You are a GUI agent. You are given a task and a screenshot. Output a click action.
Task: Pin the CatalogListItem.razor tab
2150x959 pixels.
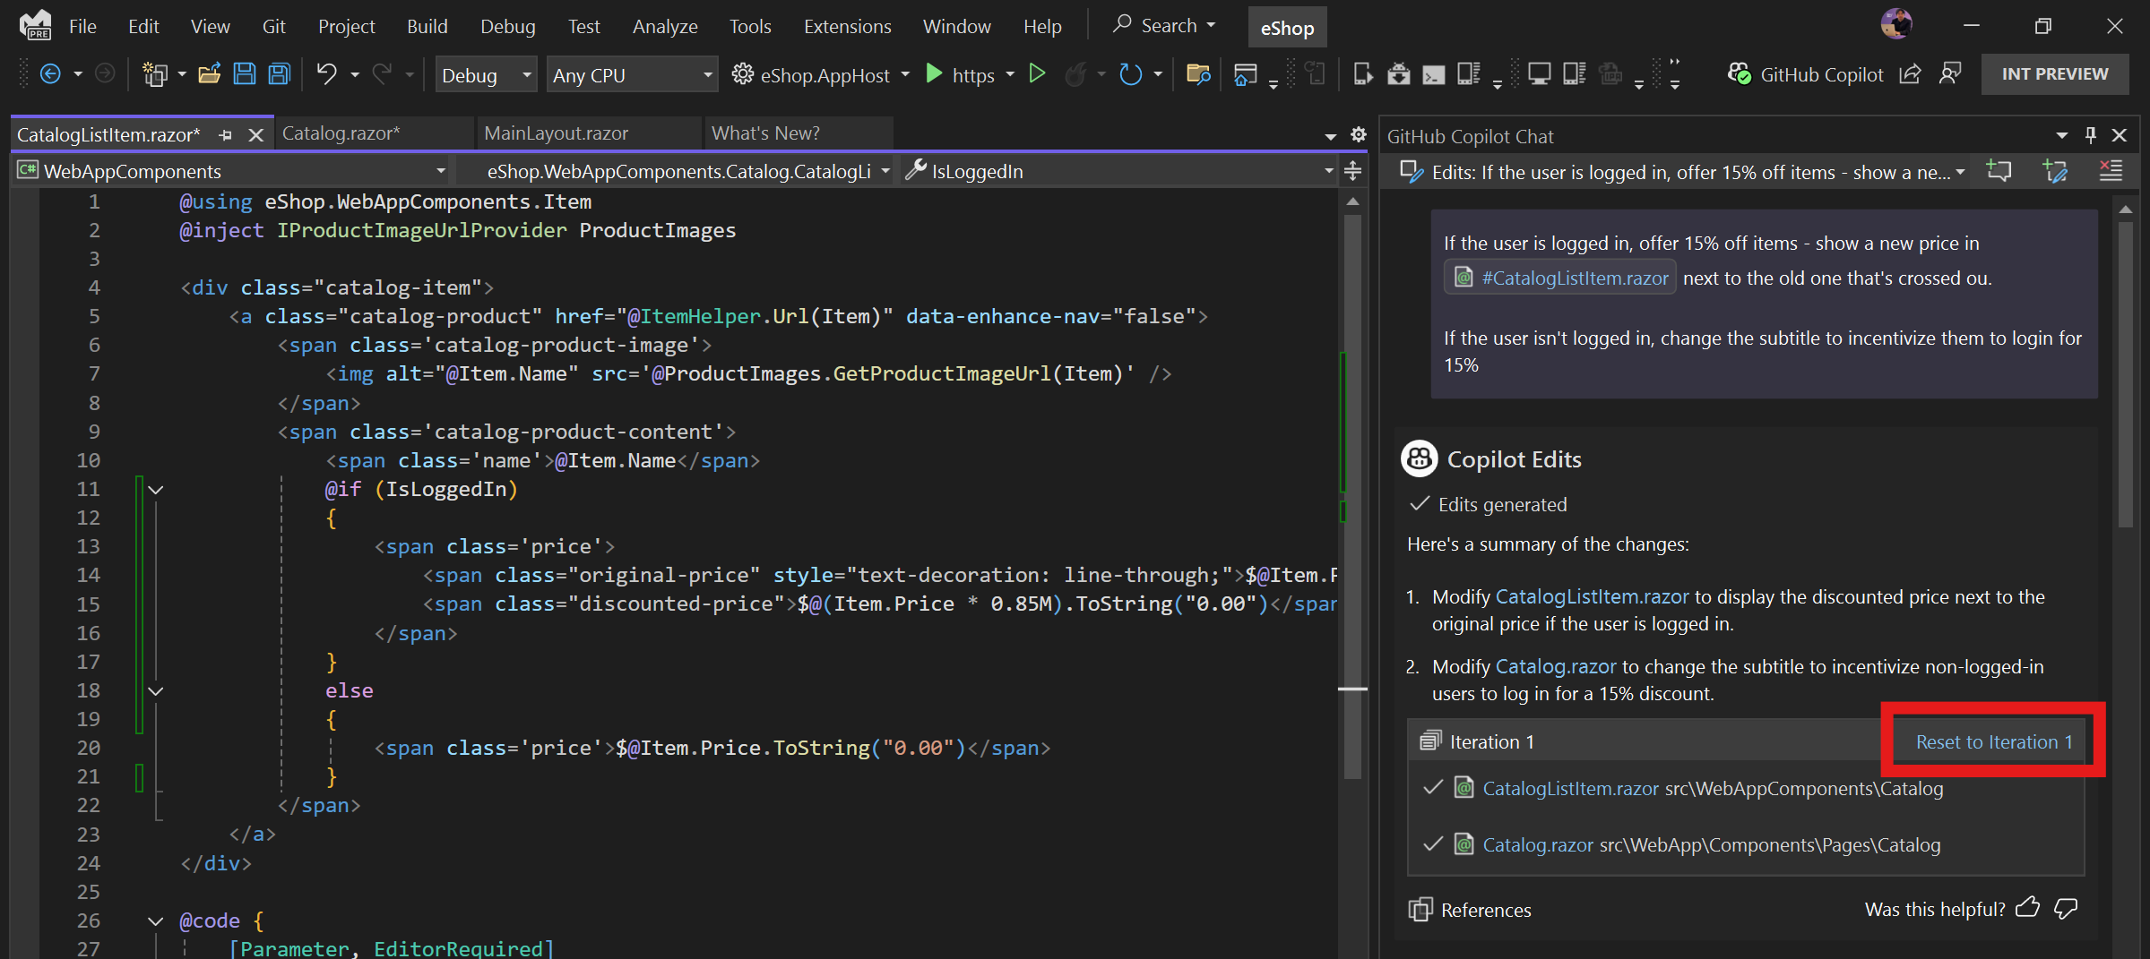pyautogui.click(x=226, y=135)
